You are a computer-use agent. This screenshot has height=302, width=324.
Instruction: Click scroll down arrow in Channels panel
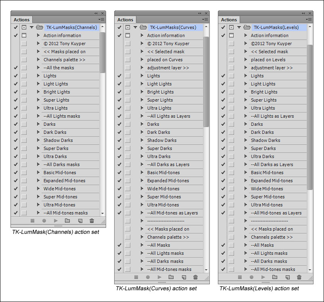click(102, 213)
